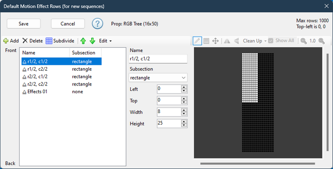
Task: Decrease the Left value spinner
Action: pos(184,91)
